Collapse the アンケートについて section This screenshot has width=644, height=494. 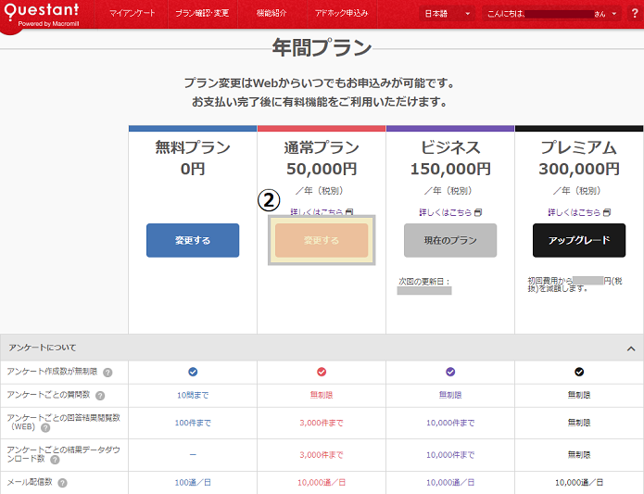(x=631, y=348)
